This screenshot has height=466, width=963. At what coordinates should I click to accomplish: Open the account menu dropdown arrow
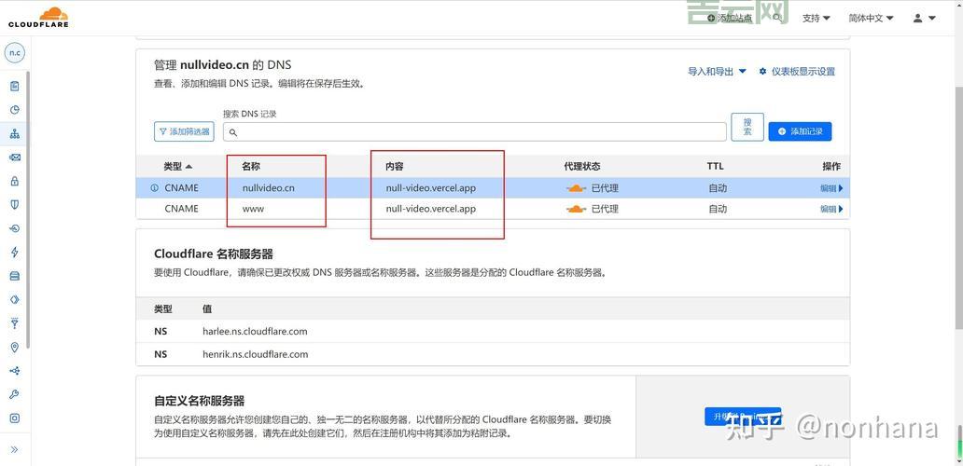tap(932, 19)
